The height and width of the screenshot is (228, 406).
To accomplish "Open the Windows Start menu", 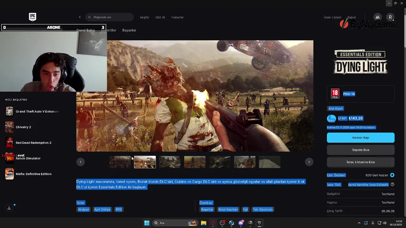I will pos(147,223).
